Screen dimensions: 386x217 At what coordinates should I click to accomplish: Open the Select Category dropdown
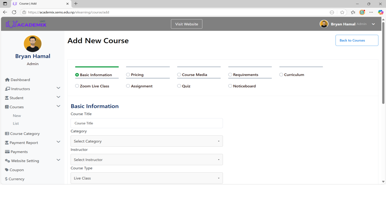point(147,141)
